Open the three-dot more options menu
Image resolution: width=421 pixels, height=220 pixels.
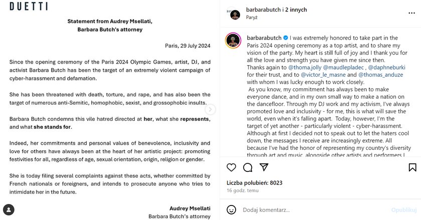pyautogui.click(x=411, y=13)
